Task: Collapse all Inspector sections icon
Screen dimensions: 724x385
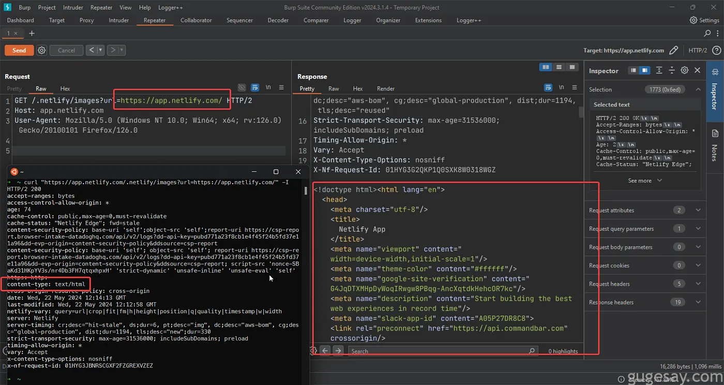Action: pyautogui.click(x=672, y=70)
